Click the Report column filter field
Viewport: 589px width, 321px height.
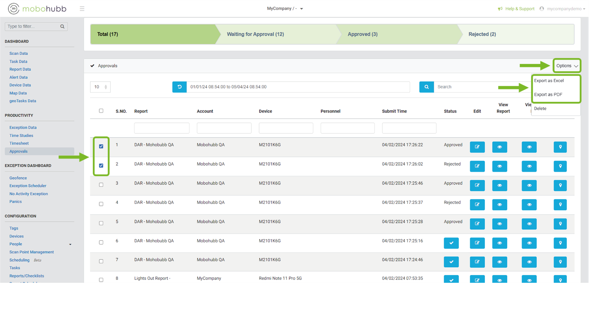(x=162, y=128)
